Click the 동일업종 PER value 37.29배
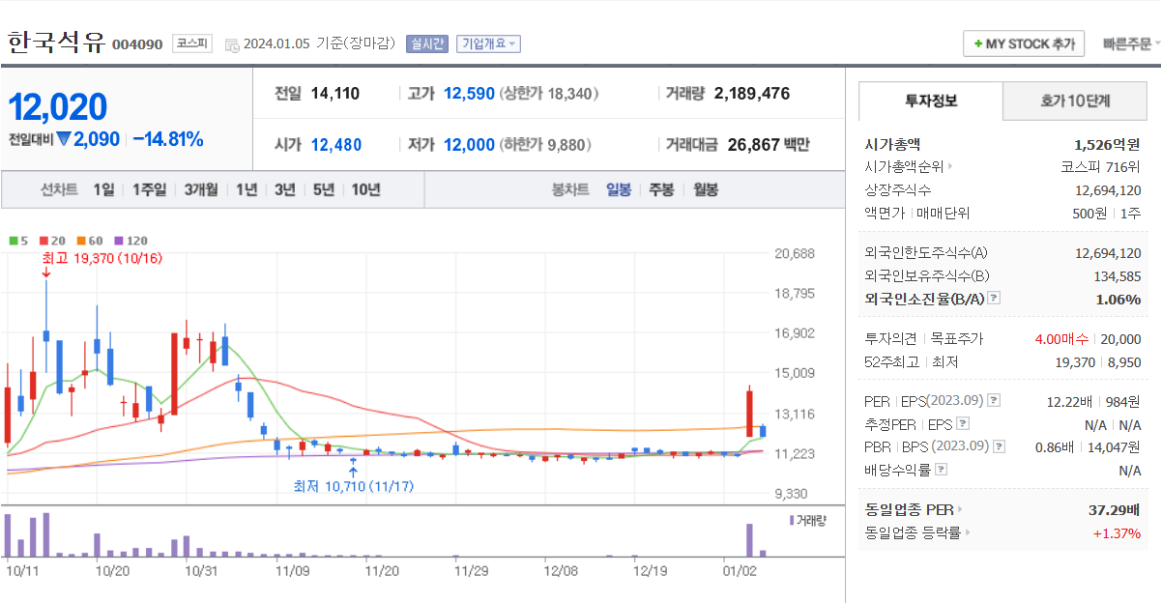 (x=1115, y=509)
